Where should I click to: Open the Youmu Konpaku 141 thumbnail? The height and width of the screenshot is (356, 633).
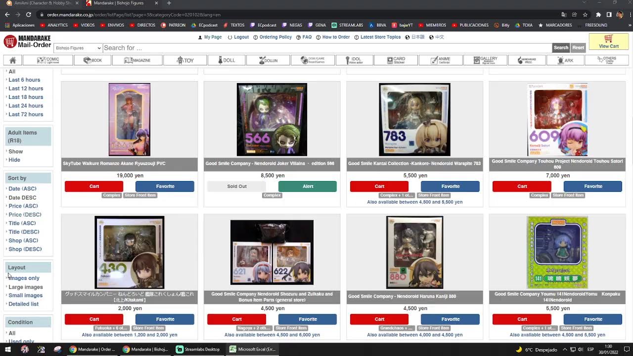557,252
